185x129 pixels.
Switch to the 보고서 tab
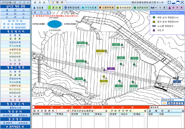(x=40, y=2)
